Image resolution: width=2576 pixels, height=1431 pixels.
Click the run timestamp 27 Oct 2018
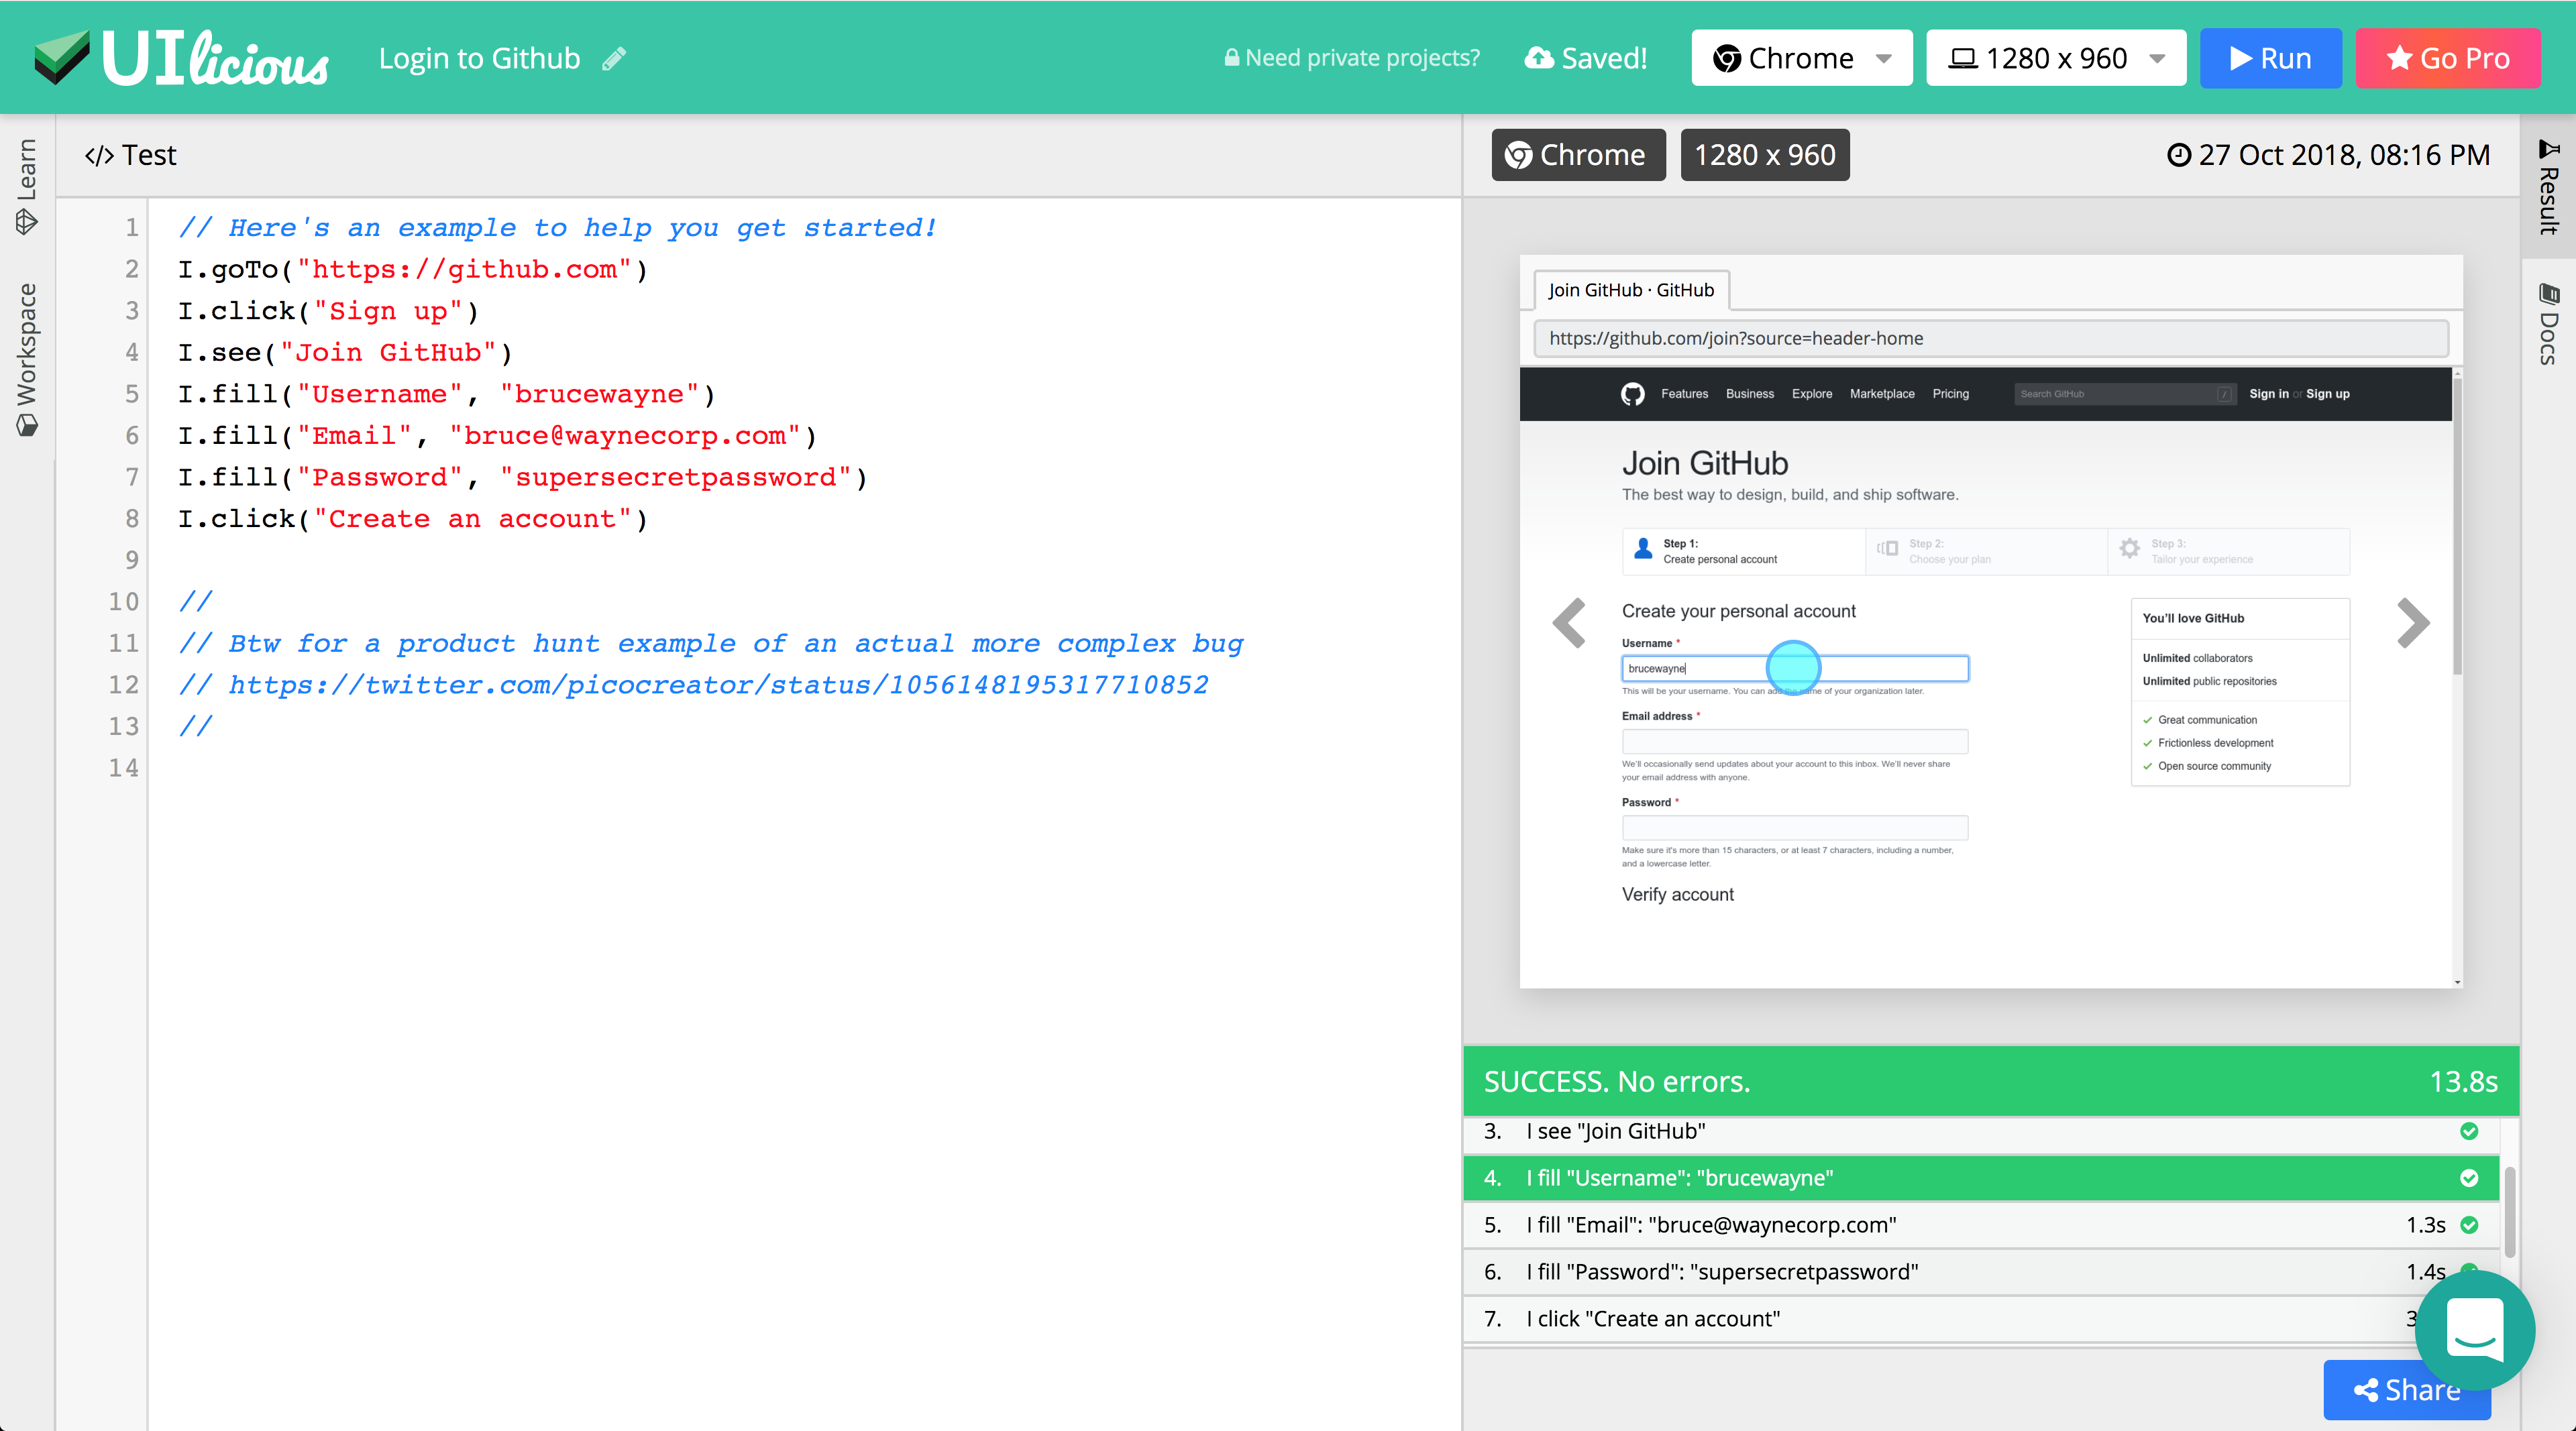click(2328, 155)
